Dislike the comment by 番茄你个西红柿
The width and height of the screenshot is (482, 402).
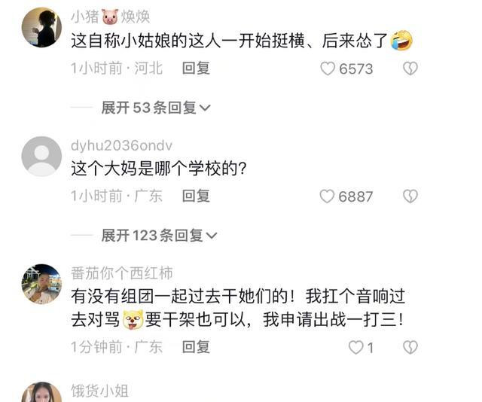point(410,348)
